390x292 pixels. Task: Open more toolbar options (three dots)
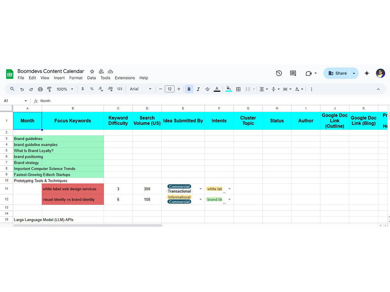[x=311, y=89]
